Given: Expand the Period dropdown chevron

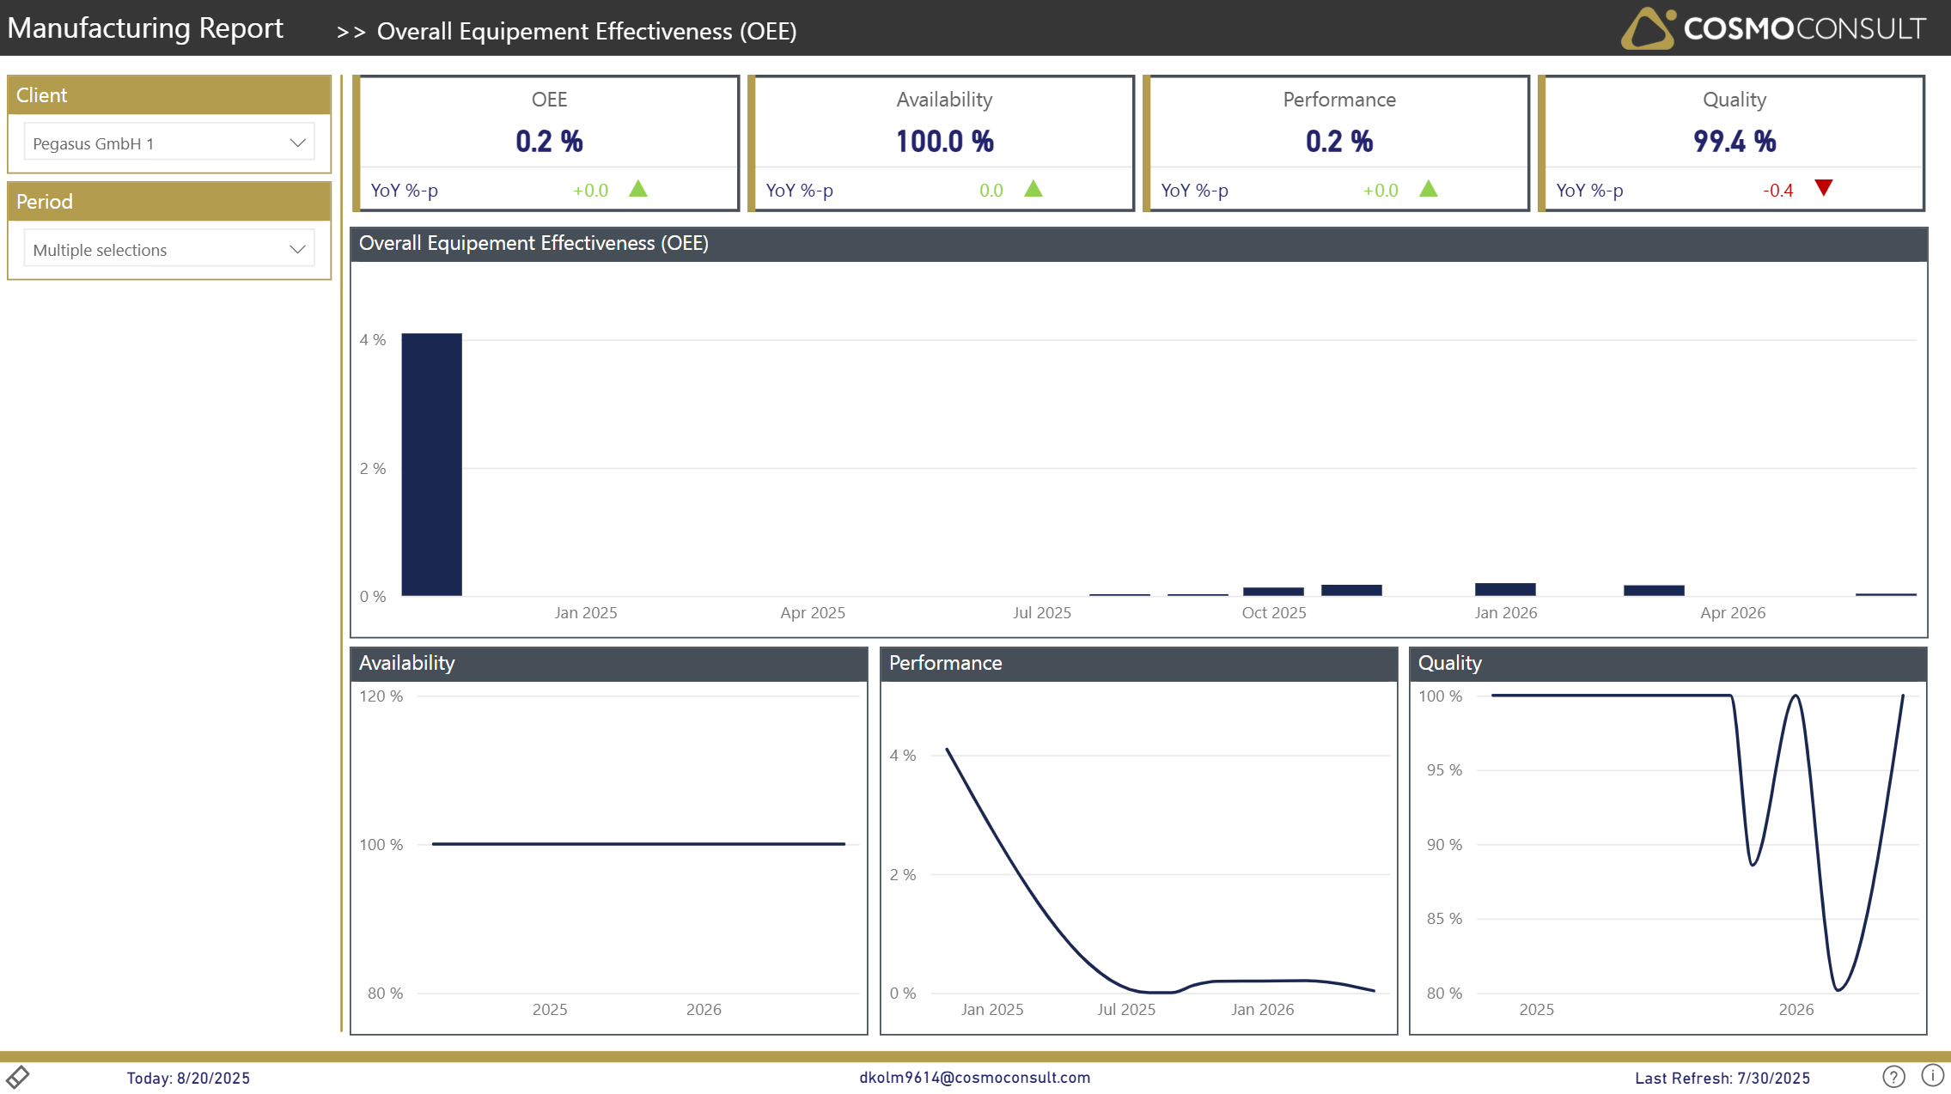Looking at the screenshot, I should click(x=297, y=249).
